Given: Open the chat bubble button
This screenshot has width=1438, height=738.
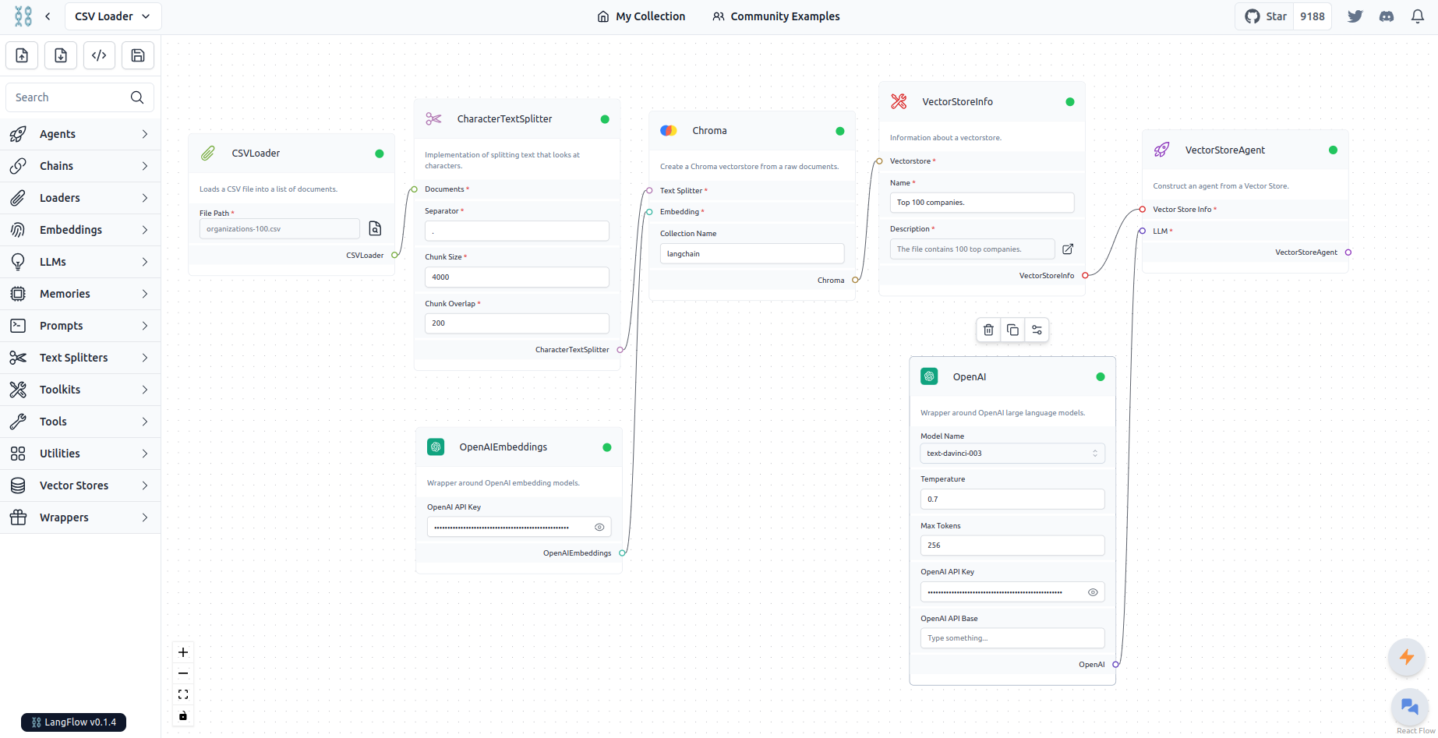Looking at the screenshot, I should point(1409,707).
